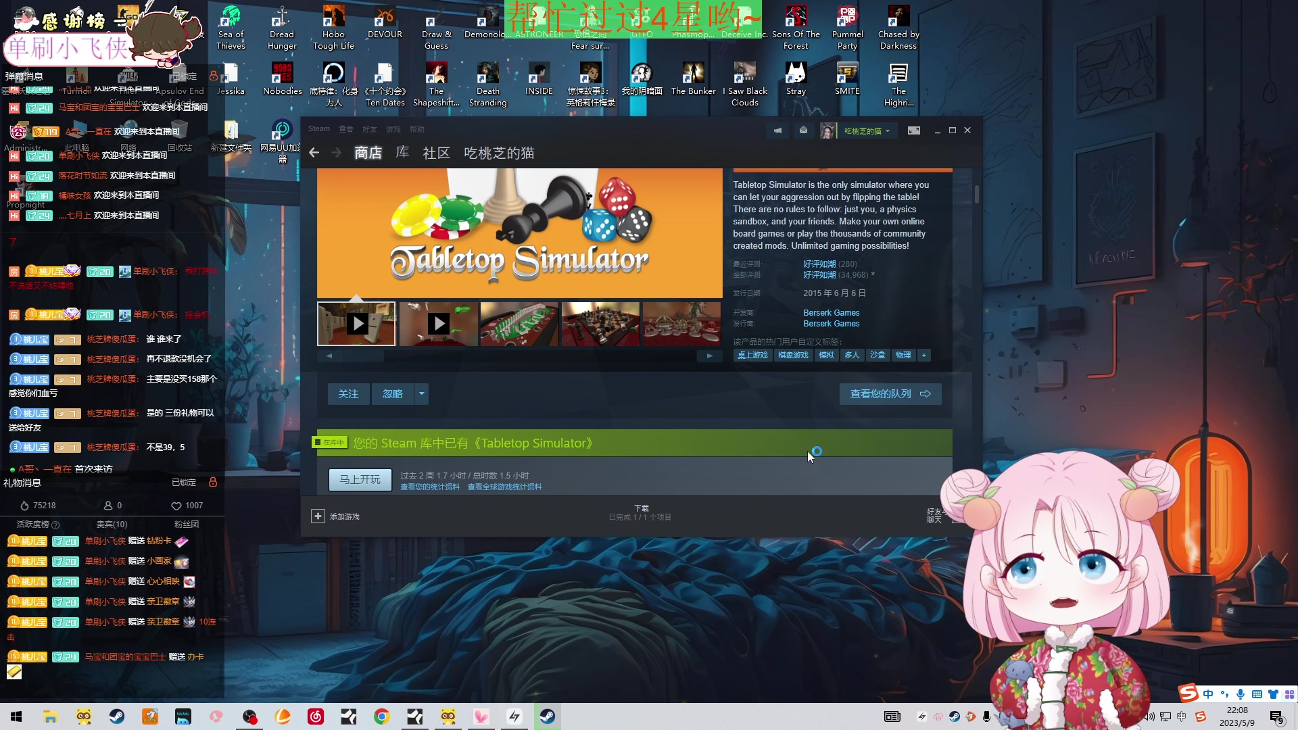Open Dread Hunger desktop shortcut
The width and height of the screenshot is (1298, 730).
[282, 28]
